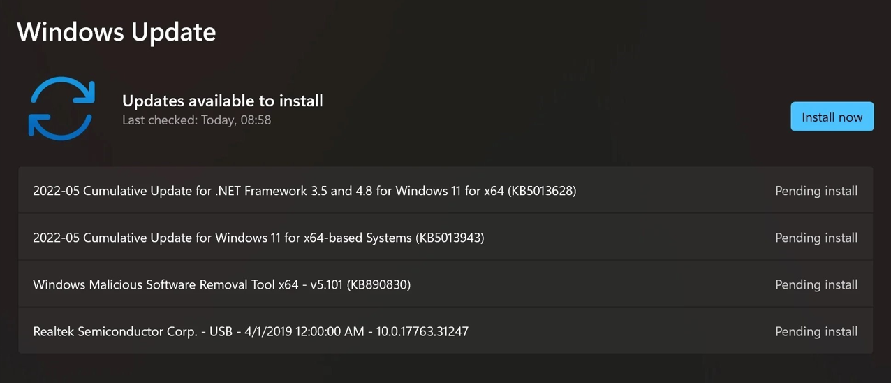
Task: Click the Realtek driver version 10.0.17763.31247
Action: (x=422, y=331)
